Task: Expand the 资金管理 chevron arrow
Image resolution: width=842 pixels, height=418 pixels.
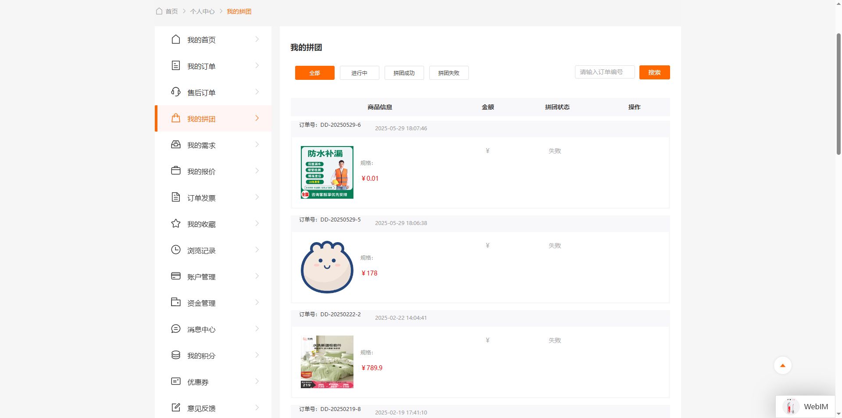Action: click(x=257, y=303)
